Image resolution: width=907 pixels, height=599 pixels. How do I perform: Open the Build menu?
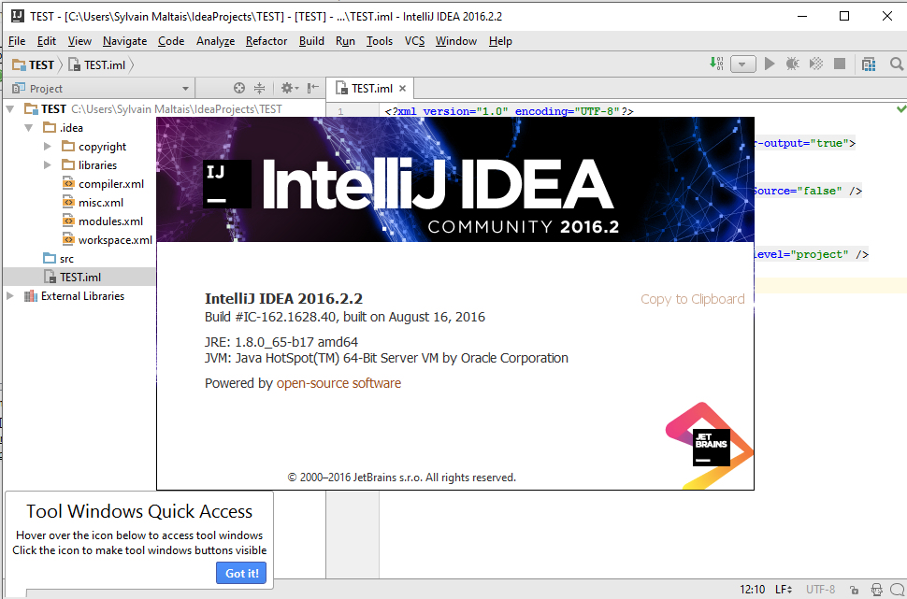coord(311,40)
